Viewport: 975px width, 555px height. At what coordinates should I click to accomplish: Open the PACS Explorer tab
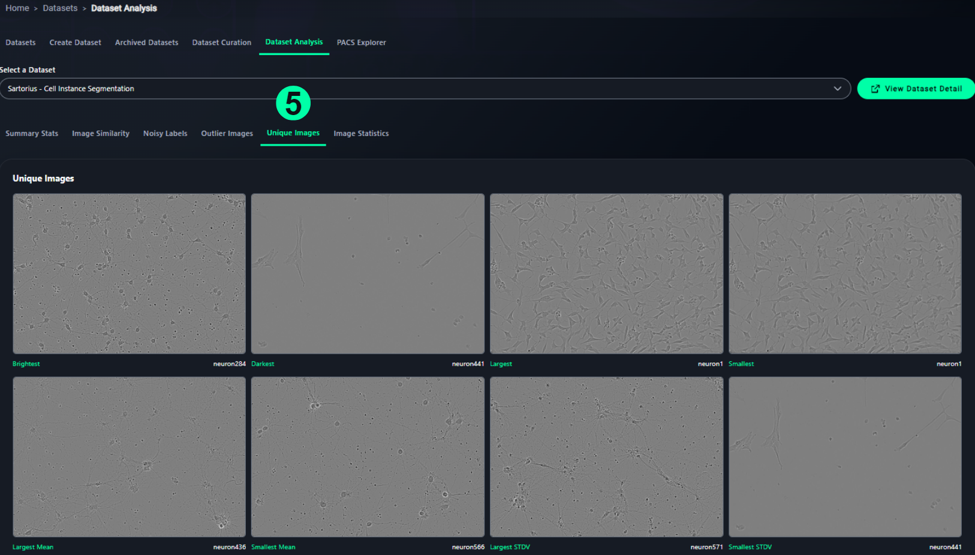pyautogui.click(x=361, y=43)
